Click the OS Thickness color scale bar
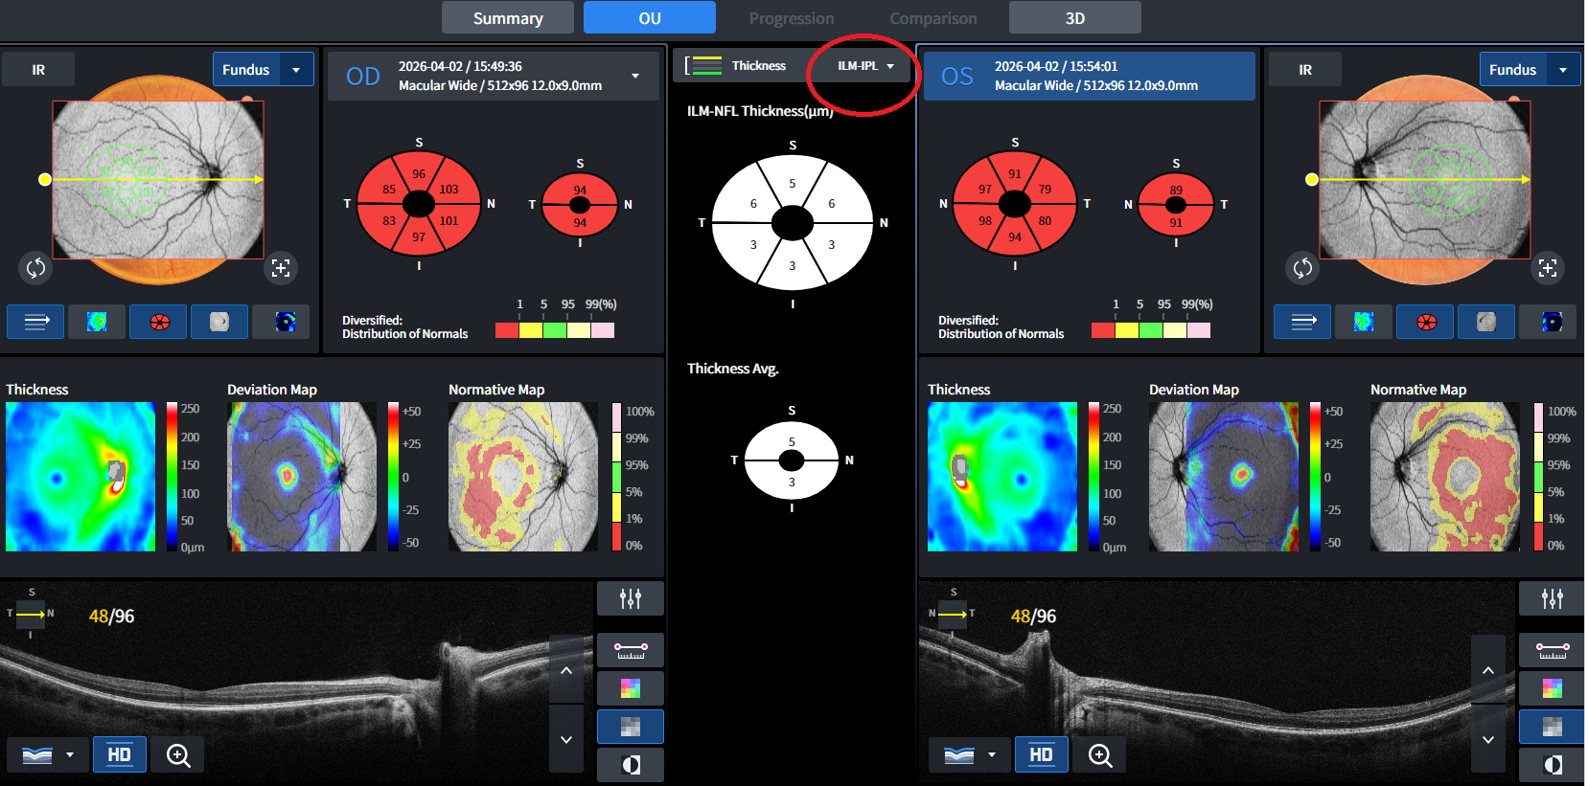This screenshot has width=1588, height=786. click(1093, 477)
